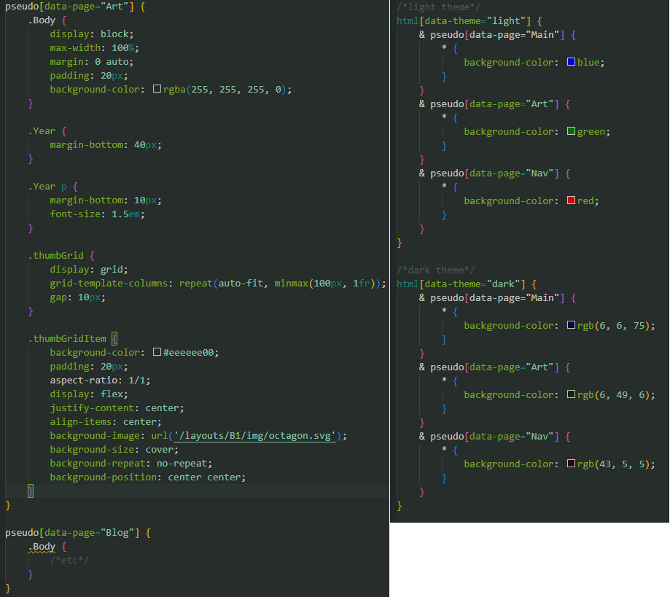Open color picker for rgb(6, 49, 6)
Image resolution: width=670 pixels, height=597 pixels.
tap(571, 394)
